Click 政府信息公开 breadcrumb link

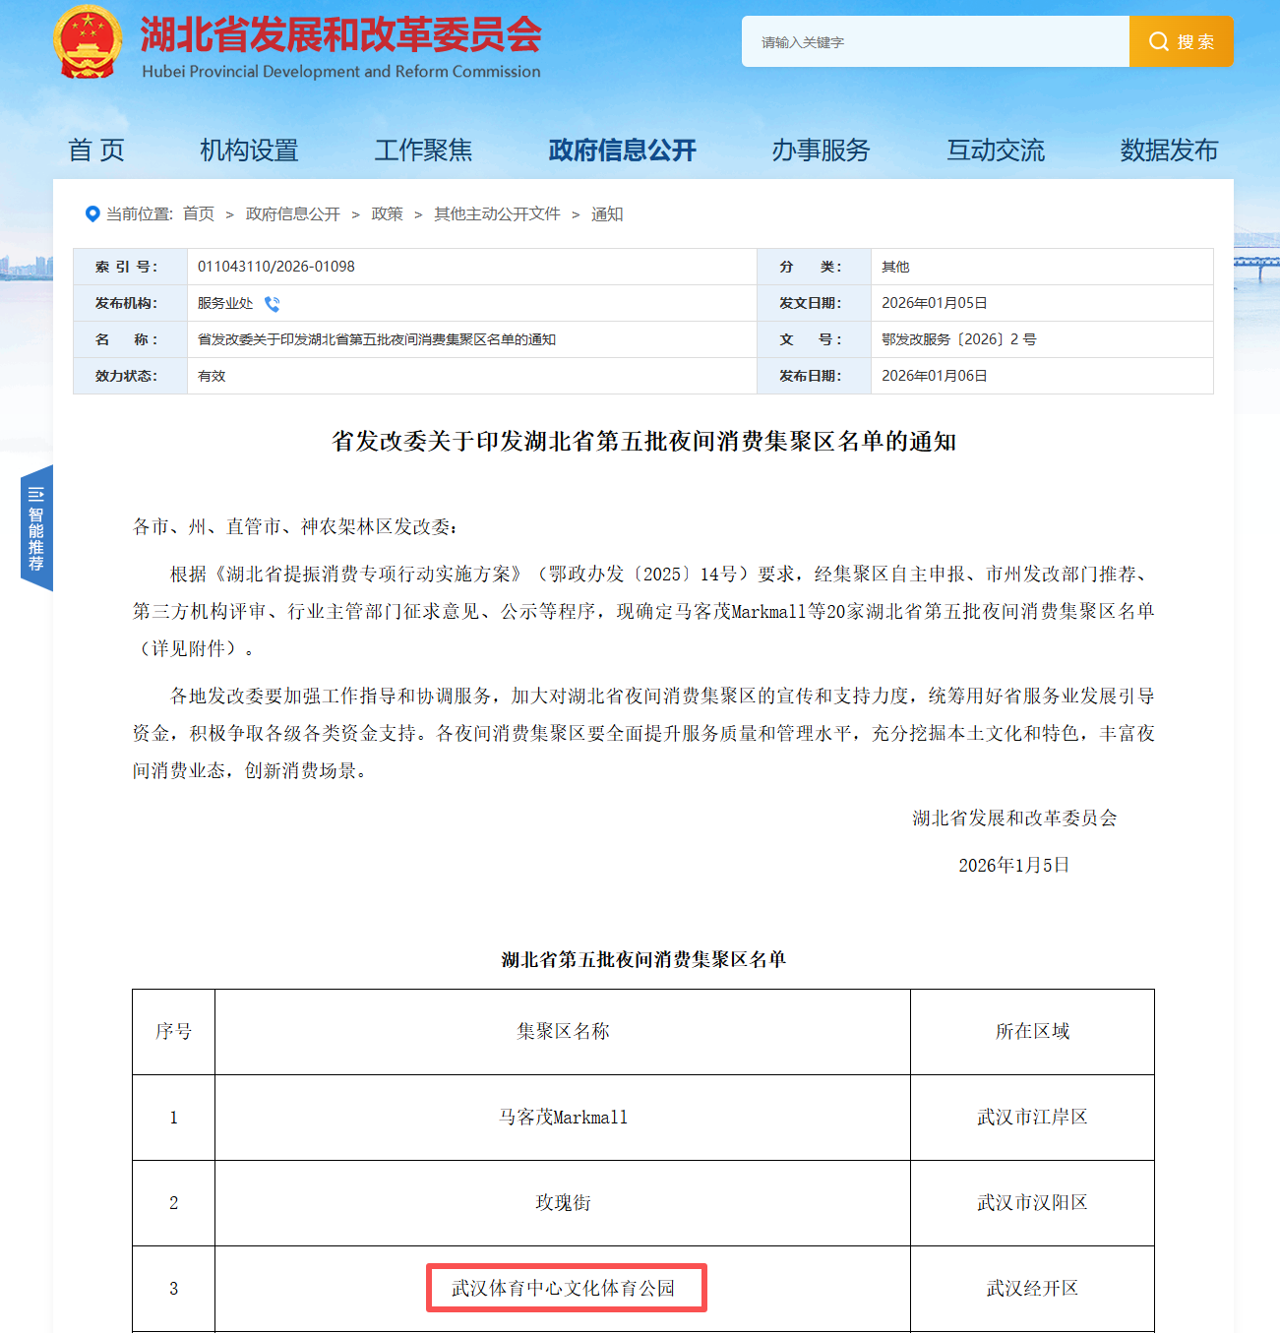(292, 213)
